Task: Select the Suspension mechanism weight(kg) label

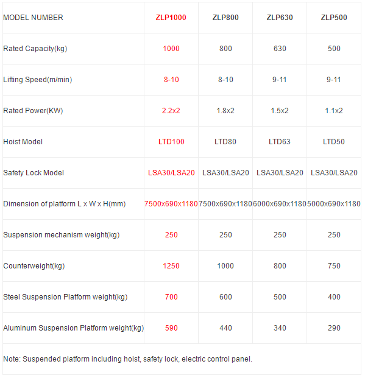Action: (x=62, y=235)
